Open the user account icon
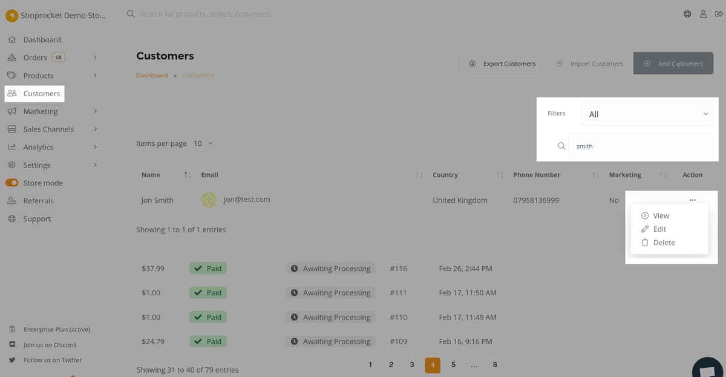This screenshot has width=726, height=377. pos(703,14)
